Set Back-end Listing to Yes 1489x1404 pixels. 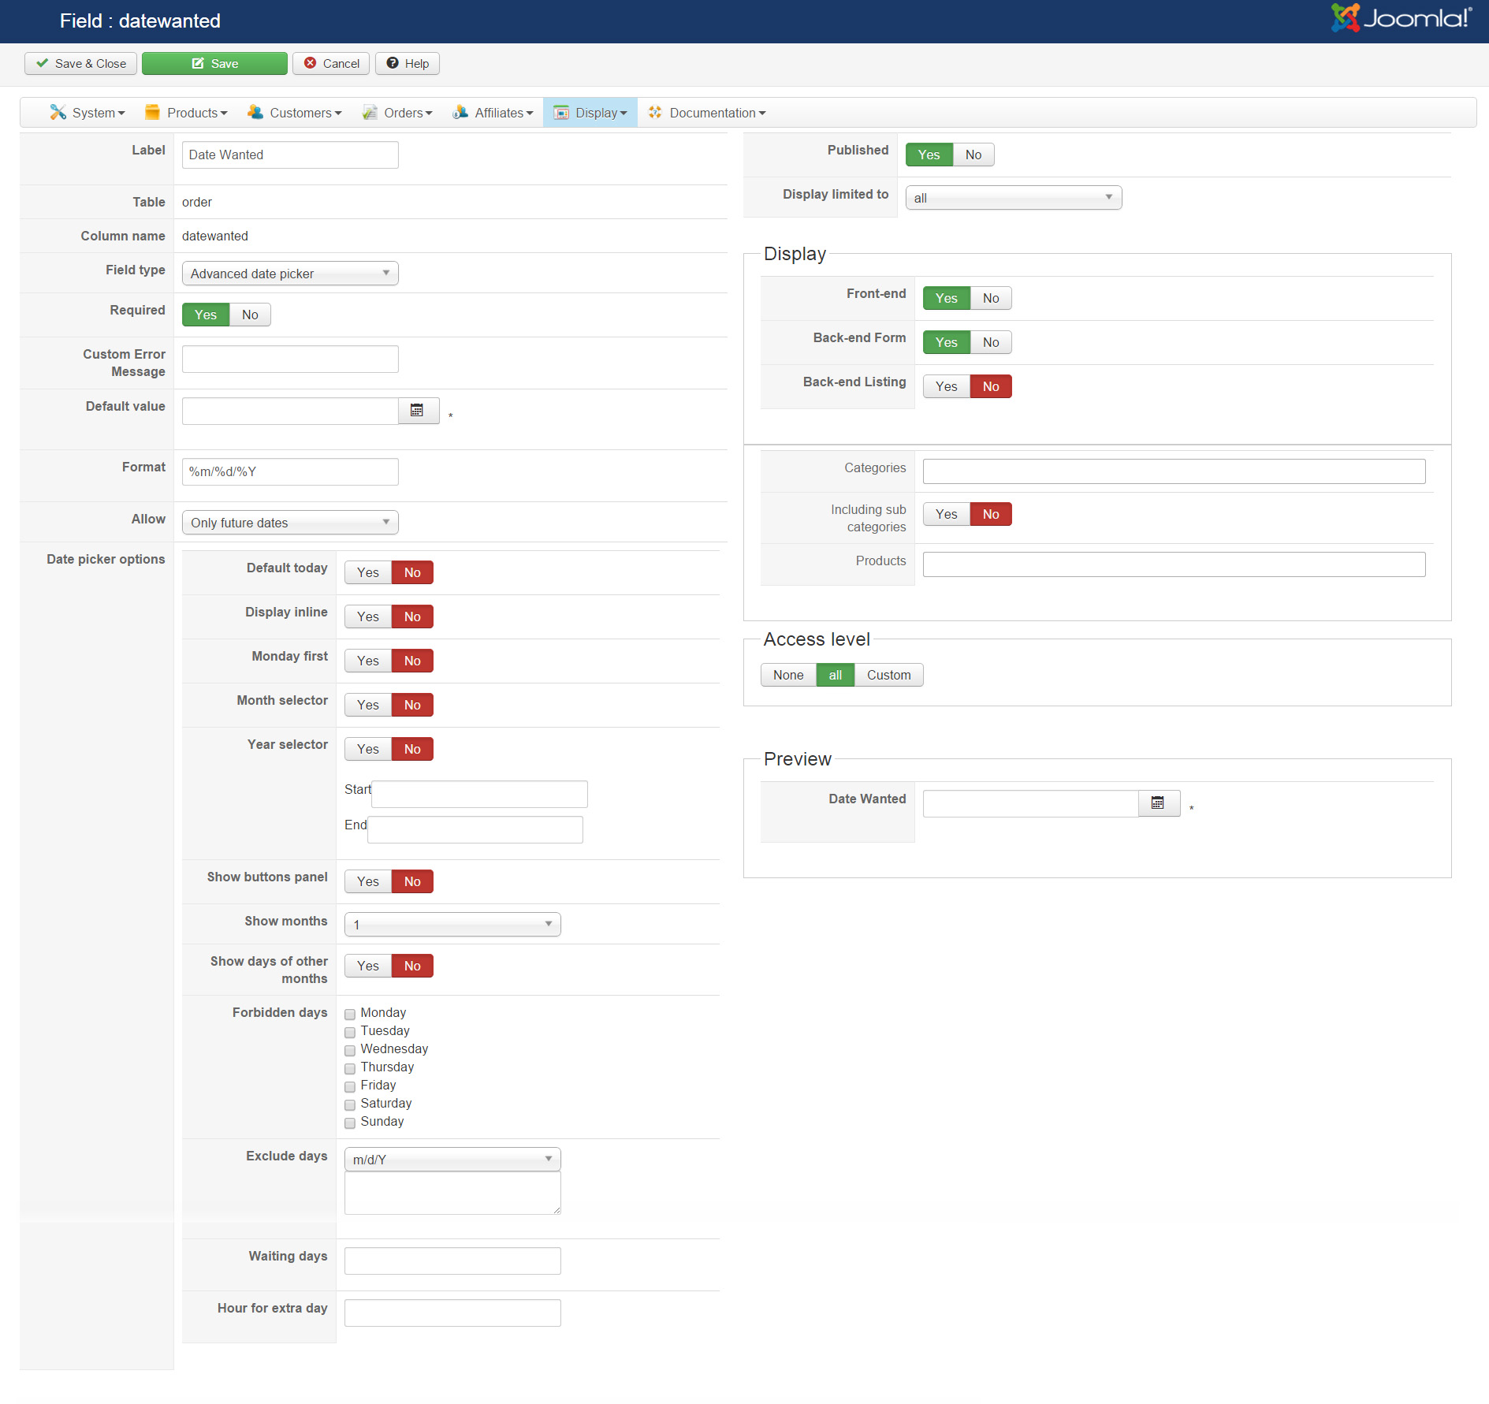pos(947,386)
